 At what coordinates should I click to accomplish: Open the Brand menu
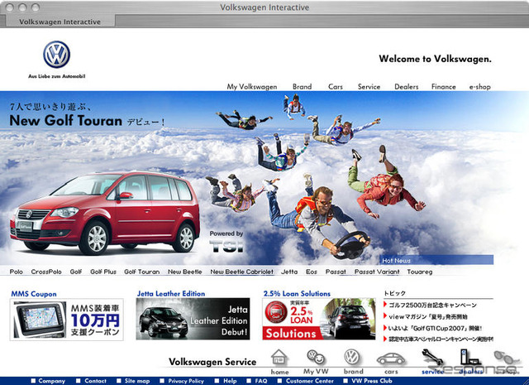point(302,87)
